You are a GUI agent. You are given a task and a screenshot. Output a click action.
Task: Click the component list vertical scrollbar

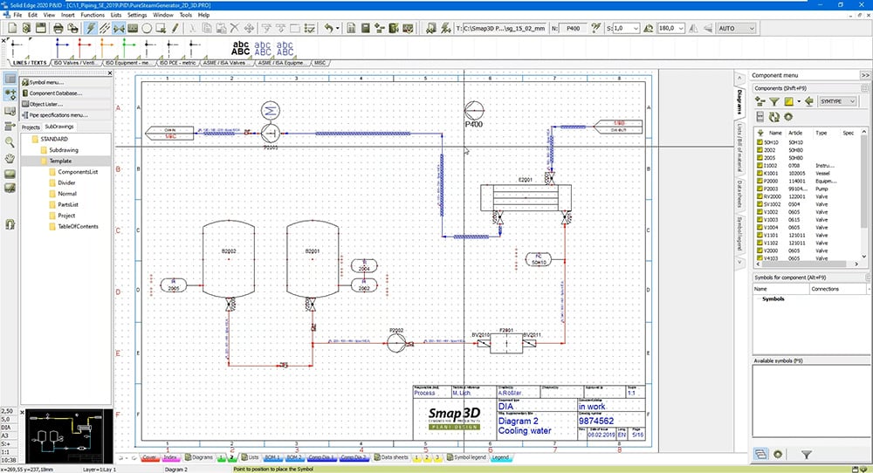(864, 195)
